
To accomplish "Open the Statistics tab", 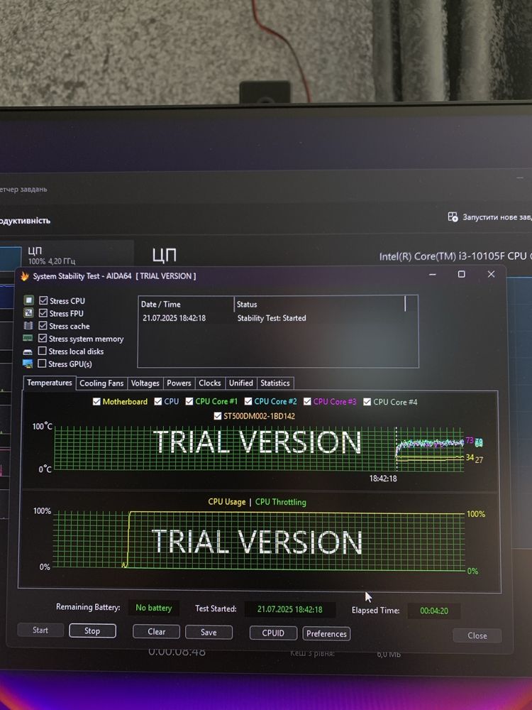I will (x=275, y=383).
